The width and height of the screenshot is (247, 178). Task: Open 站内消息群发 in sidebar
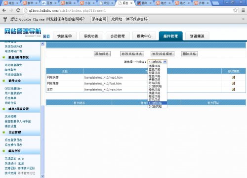pyautogui.click(x=13, y=65)
